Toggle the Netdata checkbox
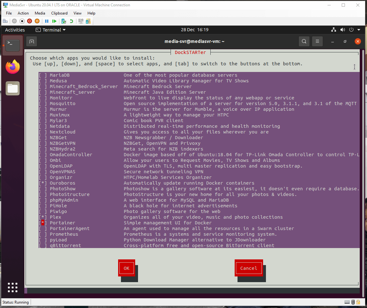Screen dimensions: 367x308 point(43,126)
